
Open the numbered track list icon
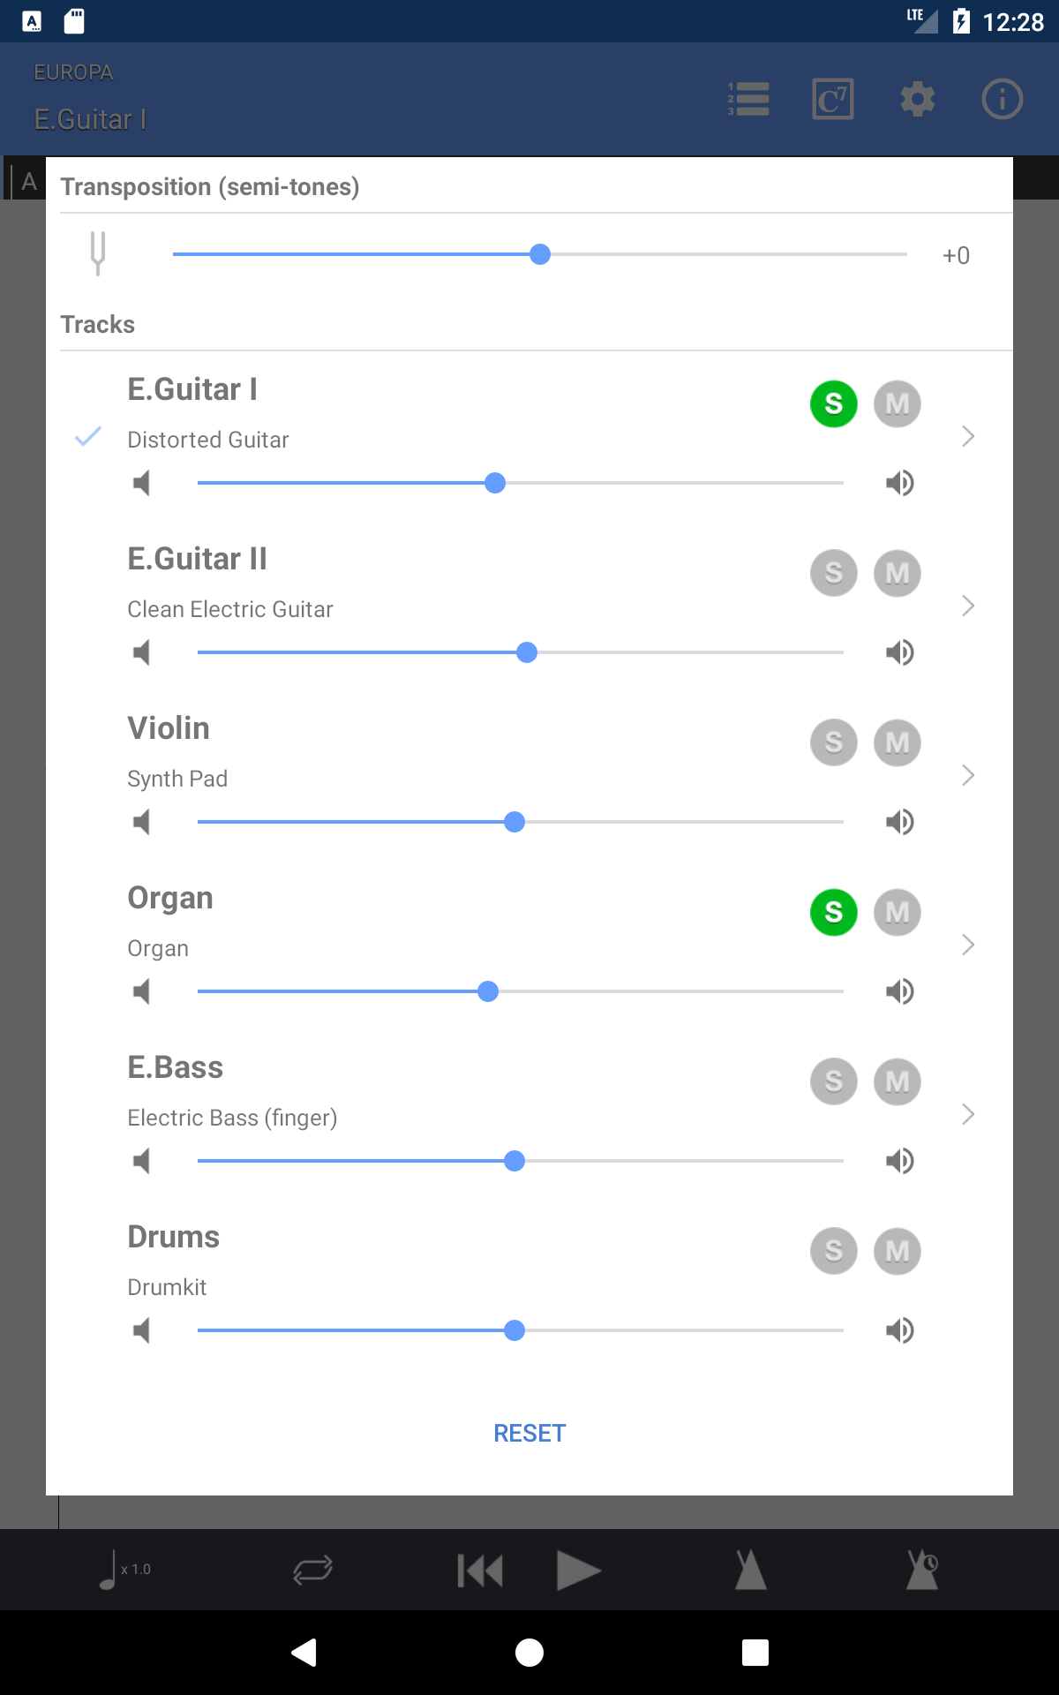[748, 99]
